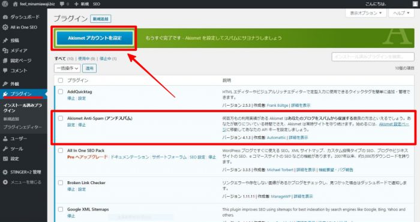Screen dimensions: 420x222
Task: Open All In One SEO support forum link
Action: point(169,157)
